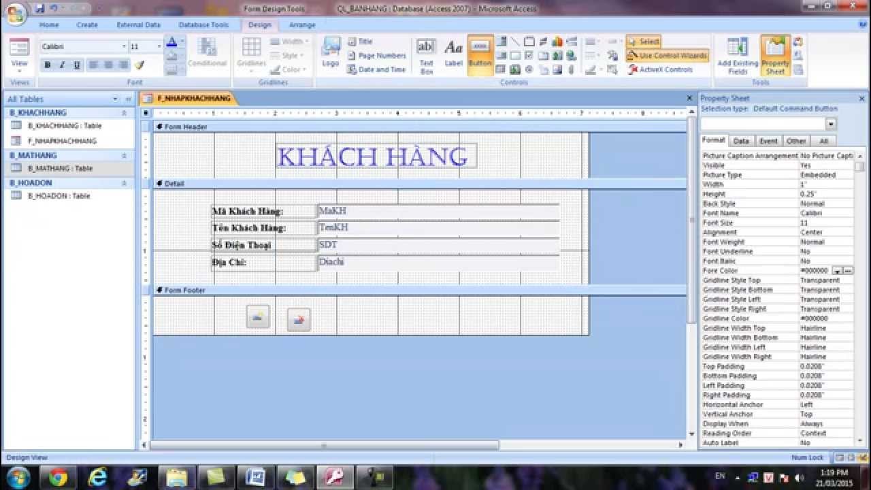Apply Bold formatting in Font group
The width and height of the screenshot is (871, 490).
[48, 65]
